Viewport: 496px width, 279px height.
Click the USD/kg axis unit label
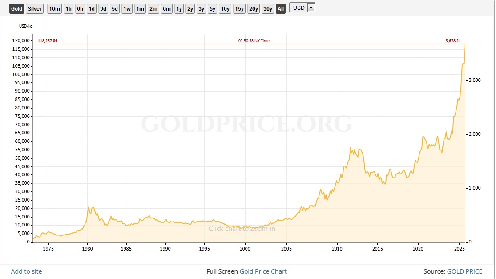(26, 26)
